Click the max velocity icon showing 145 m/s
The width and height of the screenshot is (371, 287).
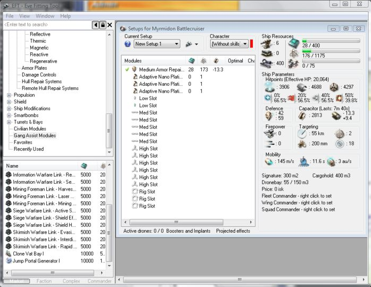point(269,161)
